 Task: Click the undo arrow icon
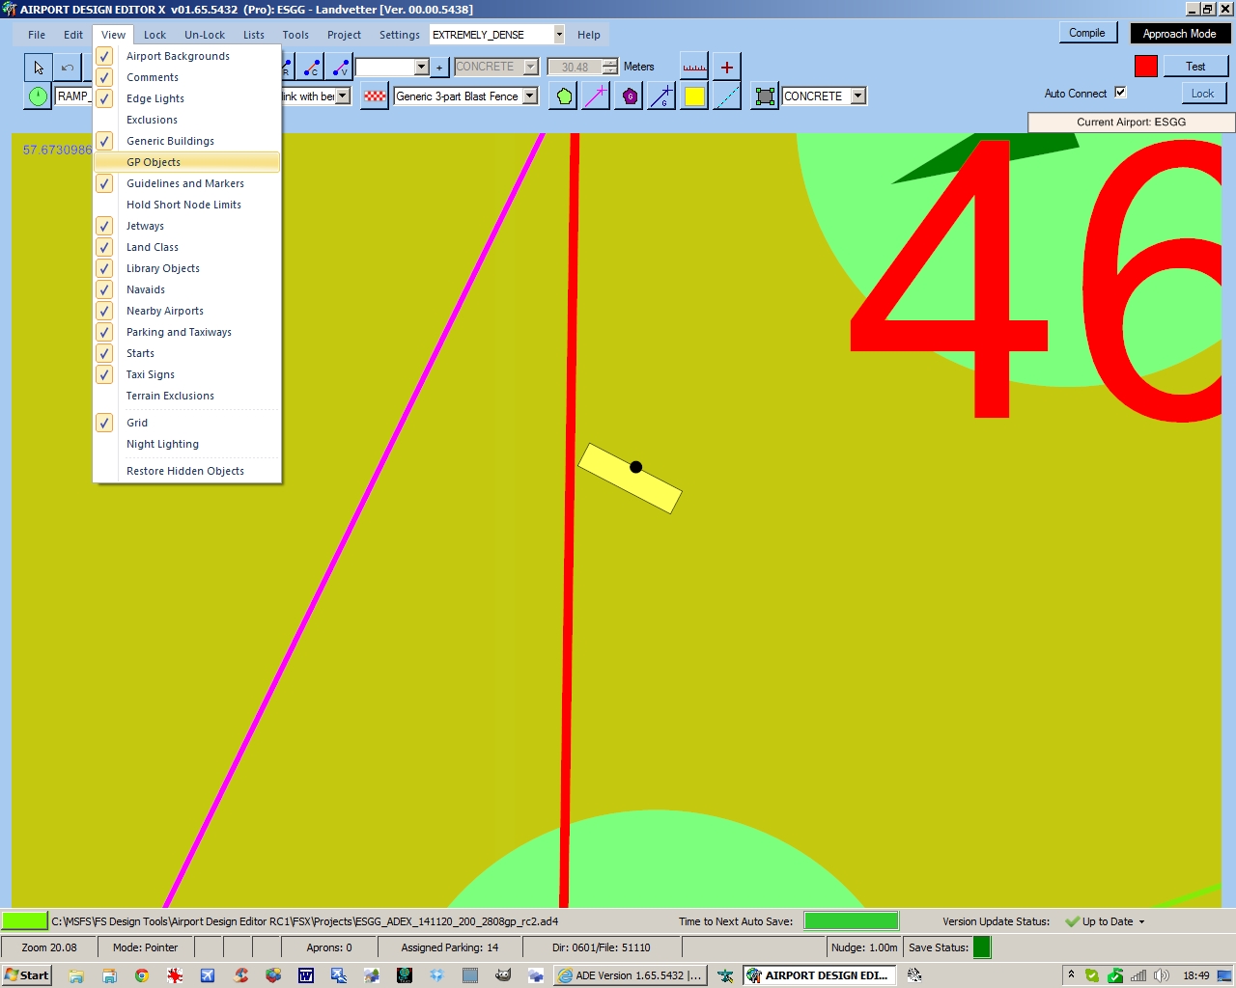[x=68, y=68]
